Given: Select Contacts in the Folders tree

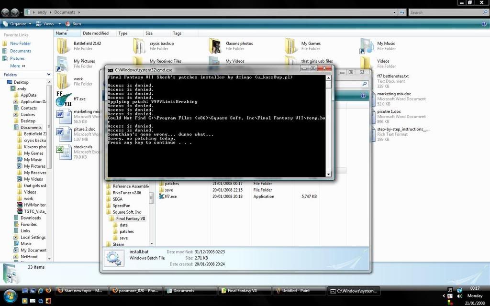Looking at the screenshot, I should point(28,108).
